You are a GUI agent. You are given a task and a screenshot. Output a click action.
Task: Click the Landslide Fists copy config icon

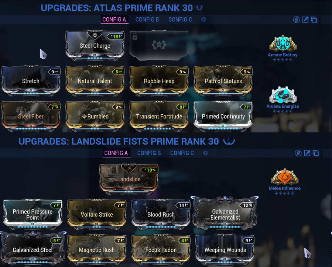point(316,153)
